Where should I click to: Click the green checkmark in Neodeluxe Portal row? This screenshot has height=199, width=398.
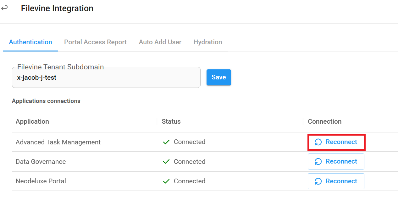[x=166, y=181]
